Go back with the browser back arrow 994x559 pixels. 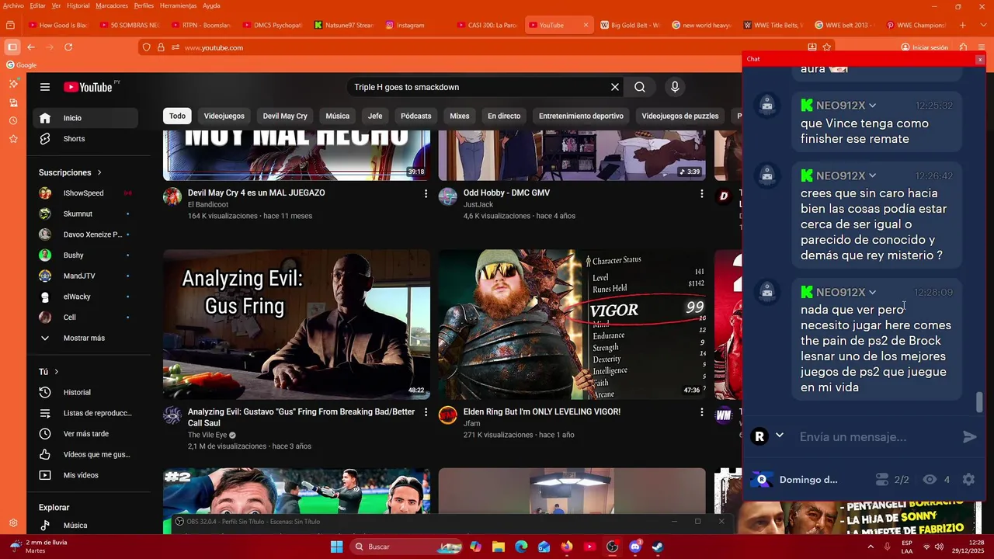[x=31, y=47]
